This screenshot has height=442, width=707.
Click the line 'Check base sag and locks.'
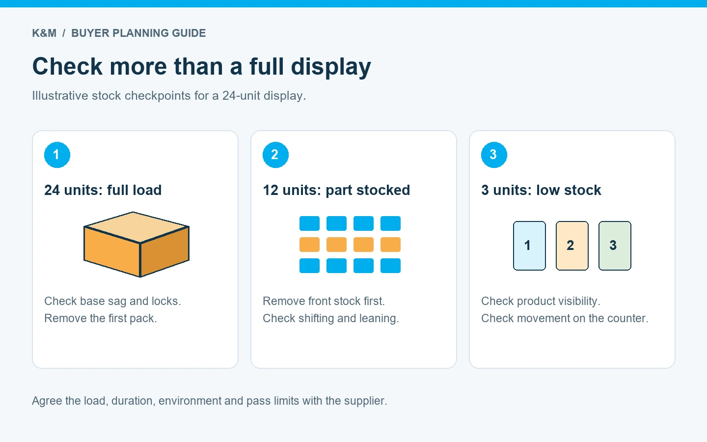[112, 301]
